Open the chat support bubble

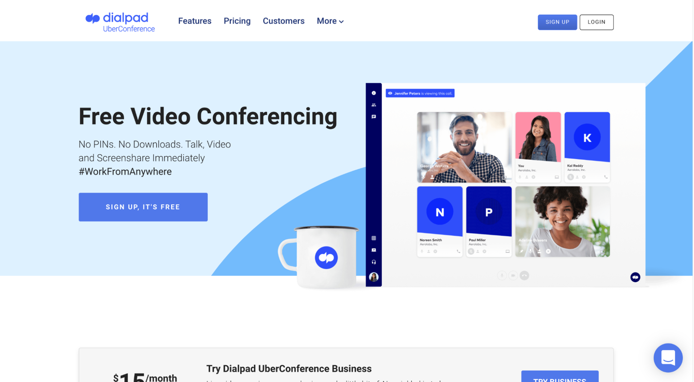coord(668,357)
